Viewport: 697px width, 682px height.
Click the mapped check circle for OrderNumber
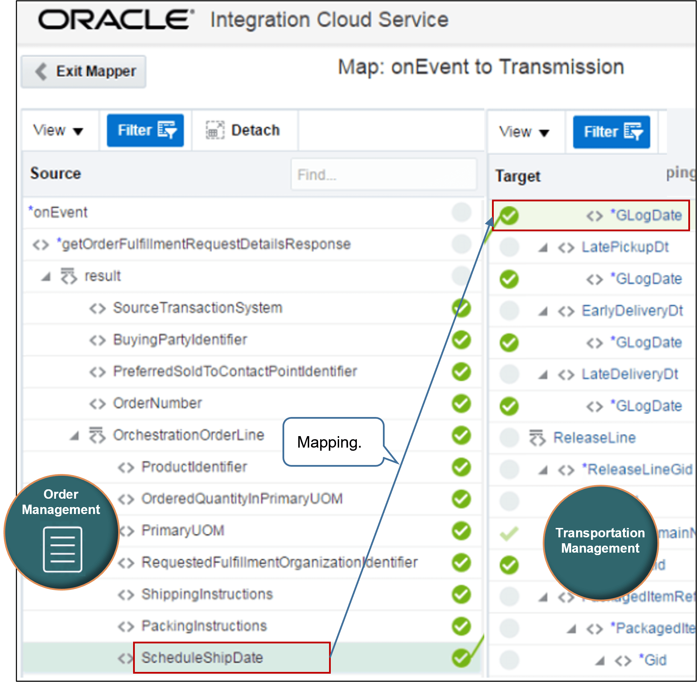tap(461, 404)
